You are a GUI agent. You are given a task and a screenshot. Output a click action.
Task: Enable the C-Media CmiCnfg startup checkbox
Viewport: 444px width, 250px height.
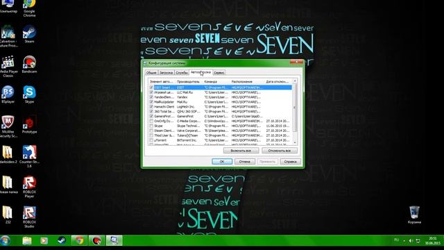[151, 121]
